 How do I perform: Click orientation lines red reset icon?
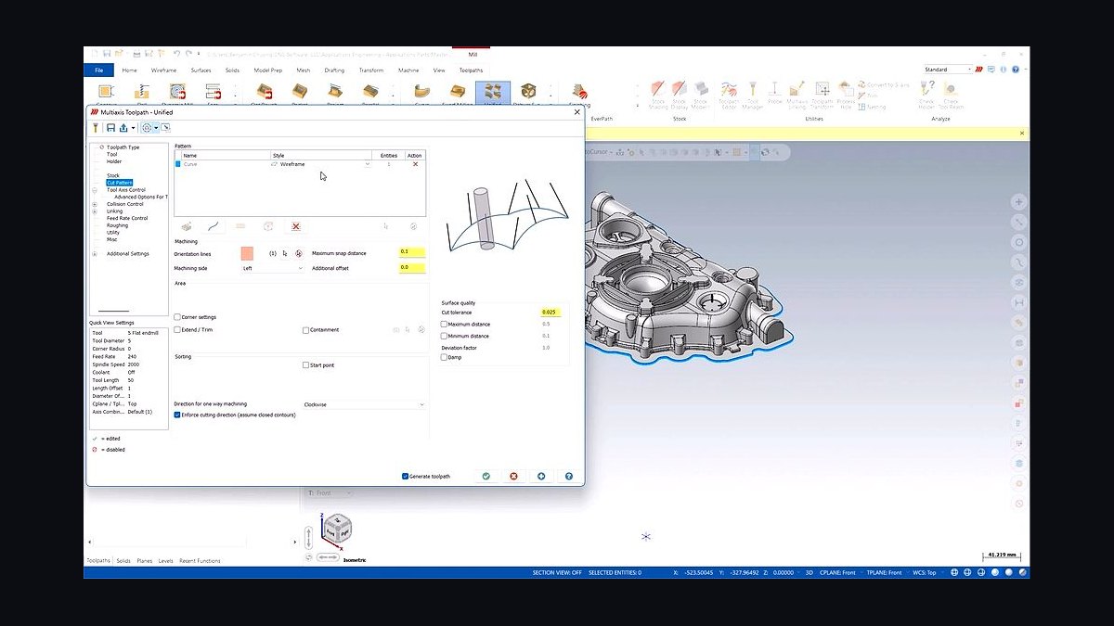[298, 253]
